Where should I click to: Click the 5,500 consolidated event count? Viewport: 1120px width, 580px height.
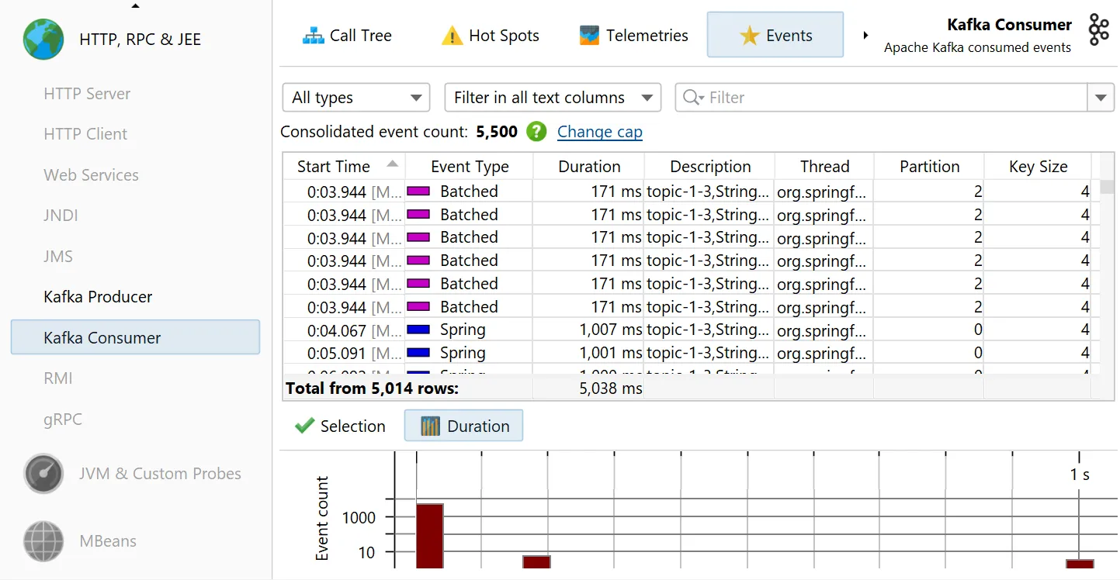coord(497,131)
